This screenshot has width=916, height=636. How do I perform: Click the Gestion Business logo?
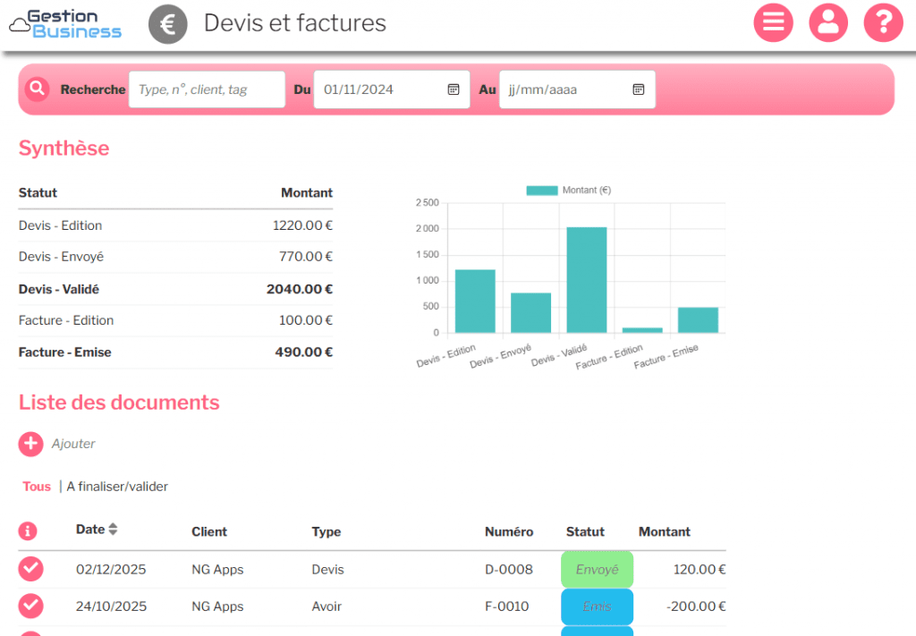(x=65, y=24)
